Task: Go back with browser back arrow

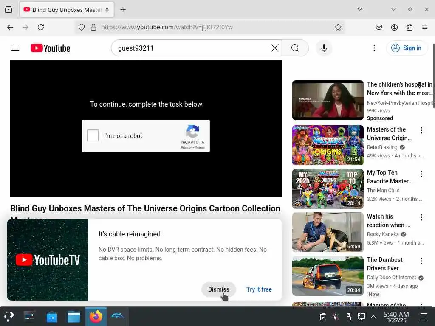Action: click(10, 27)
